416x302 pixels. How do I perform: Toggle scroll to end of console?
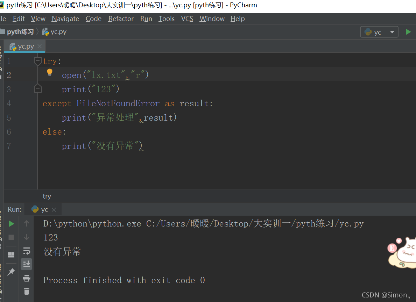coord(27,264)
